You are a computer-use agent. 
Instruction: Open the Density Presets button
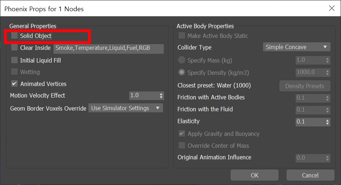pyautogui.click(x=305, y=86)
